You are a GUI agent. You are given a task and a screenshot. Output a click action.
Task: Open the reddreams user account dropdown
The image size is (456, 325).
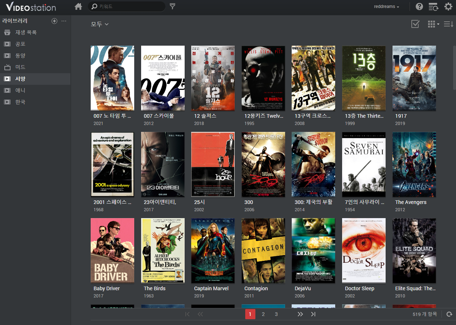386,7
